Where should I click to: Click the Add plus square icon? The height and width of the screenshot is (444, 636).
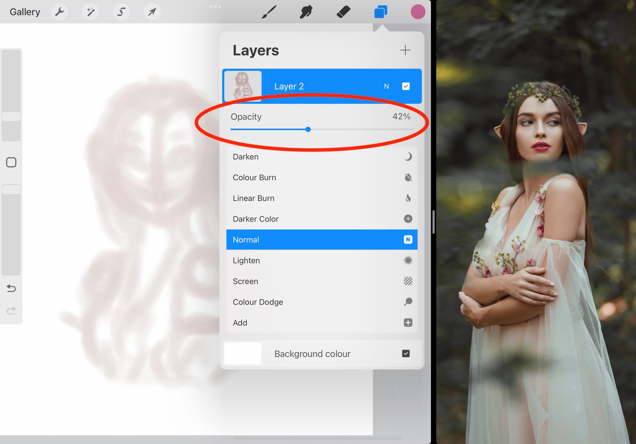click(408, 323)
